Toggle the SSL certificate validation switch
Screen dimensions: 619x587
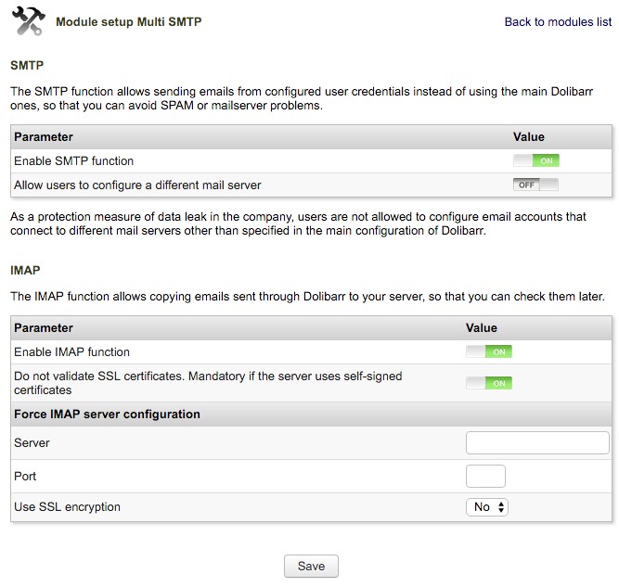[x=488, y=383]
